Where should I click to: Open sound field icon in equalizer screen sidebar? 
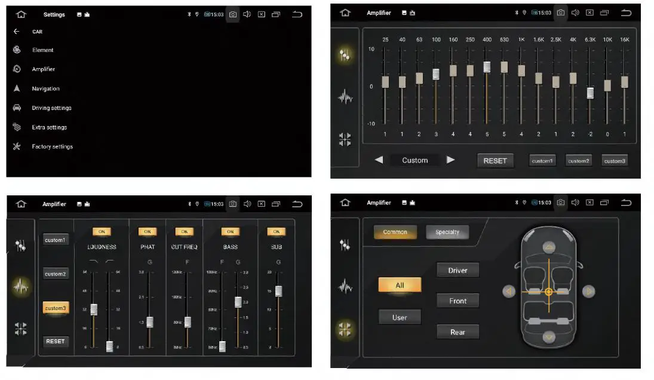click(x=345, y=140)
